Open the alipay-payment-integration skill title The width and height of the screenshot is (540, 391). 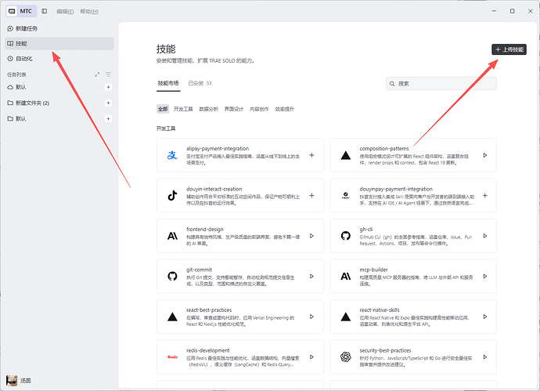point(218,149)
